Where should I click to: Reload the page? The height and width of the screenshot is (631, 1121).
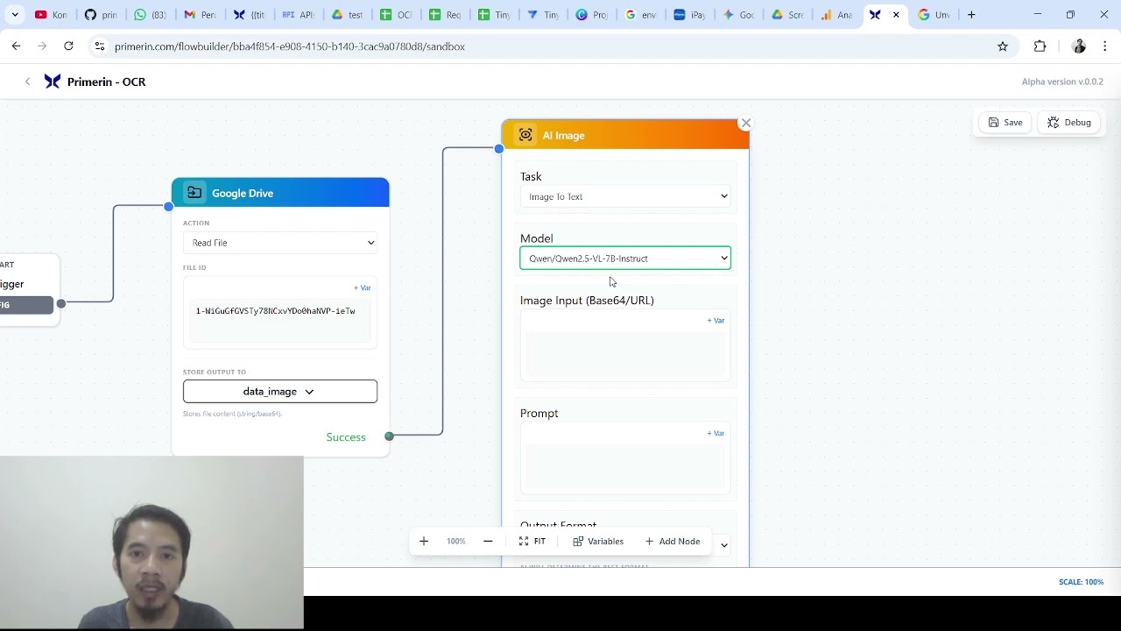68,46
